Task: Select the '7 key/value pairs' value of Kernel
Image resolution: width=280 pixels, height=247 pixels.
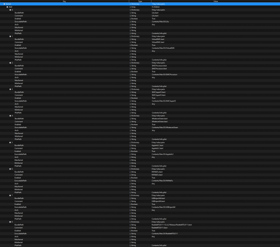Action: point(158,4)
